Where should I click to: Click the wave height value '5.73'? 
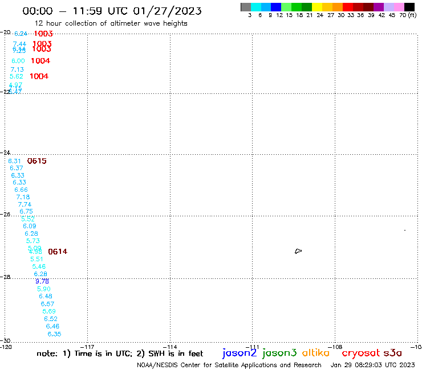tap(33, 241)
